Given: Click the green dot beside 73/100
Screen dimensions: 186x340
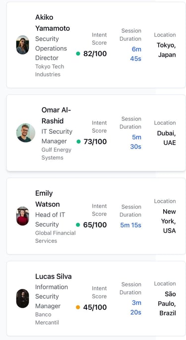Looking at the screenshot, I should coord(78,142).
